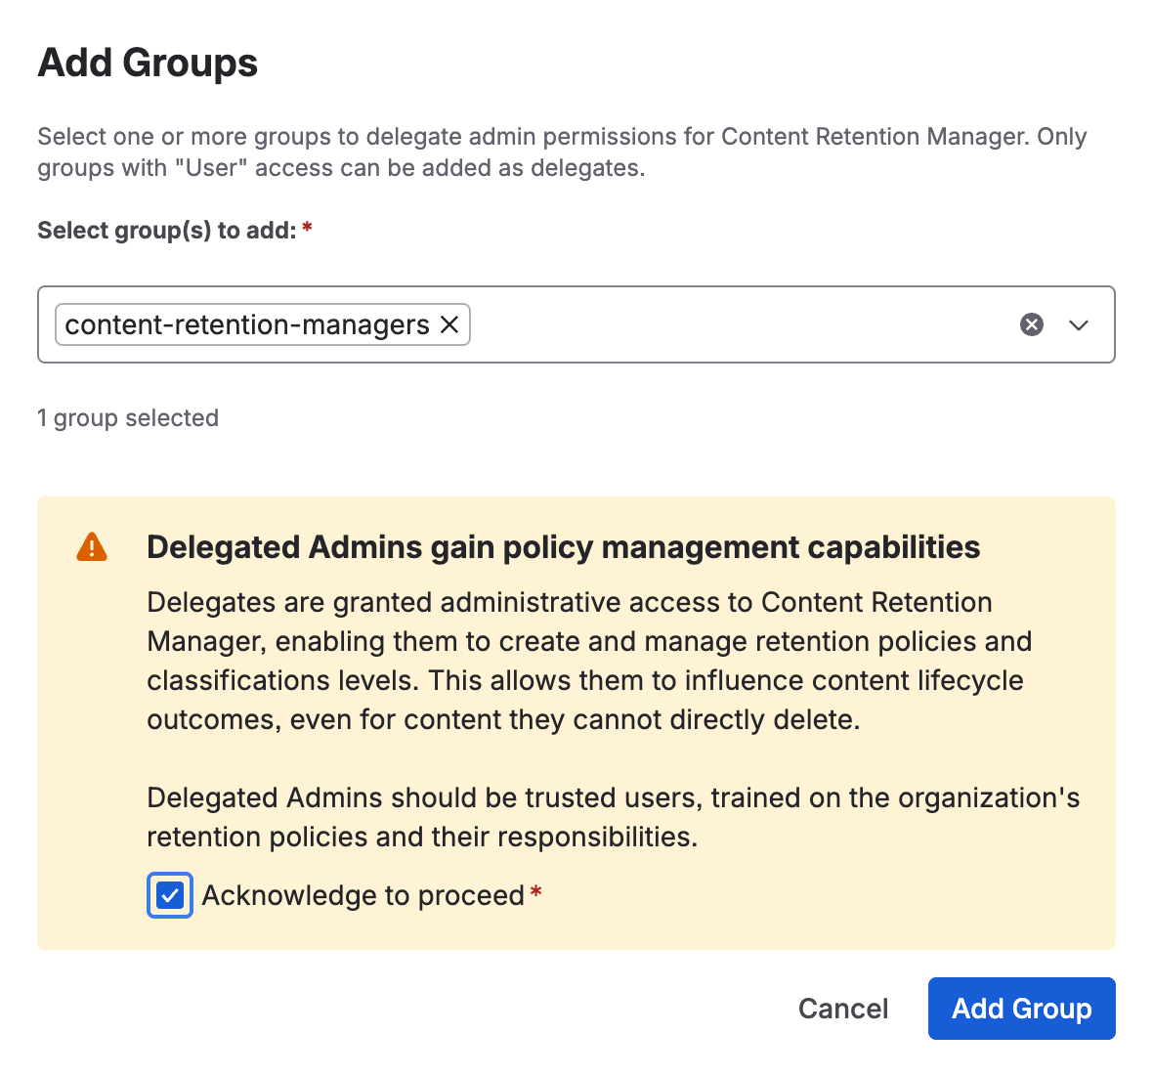
Task: Click the orange warning triangle icon
Action: (x=92, y=547)
